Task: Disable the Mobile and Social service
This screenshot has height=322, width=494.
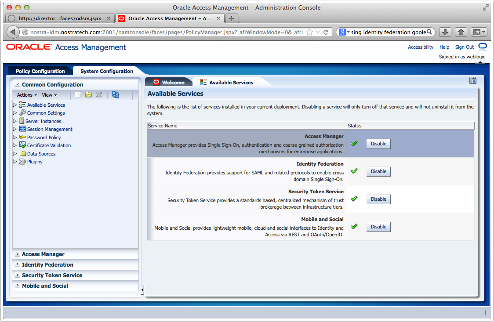Action: click(x=378, y=227)
